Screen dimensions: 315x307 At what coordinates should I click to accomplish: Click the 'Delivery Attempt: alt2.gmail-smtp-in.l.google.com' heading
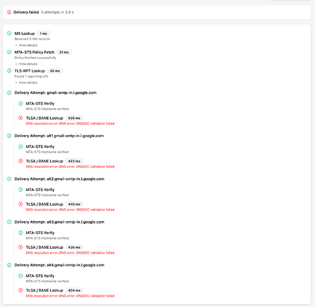[60, 179]
